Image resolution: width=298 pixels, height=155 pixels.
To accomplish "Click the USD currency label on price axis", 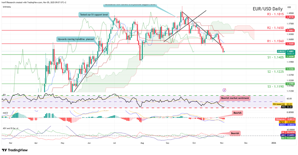I will click(289, 7).
